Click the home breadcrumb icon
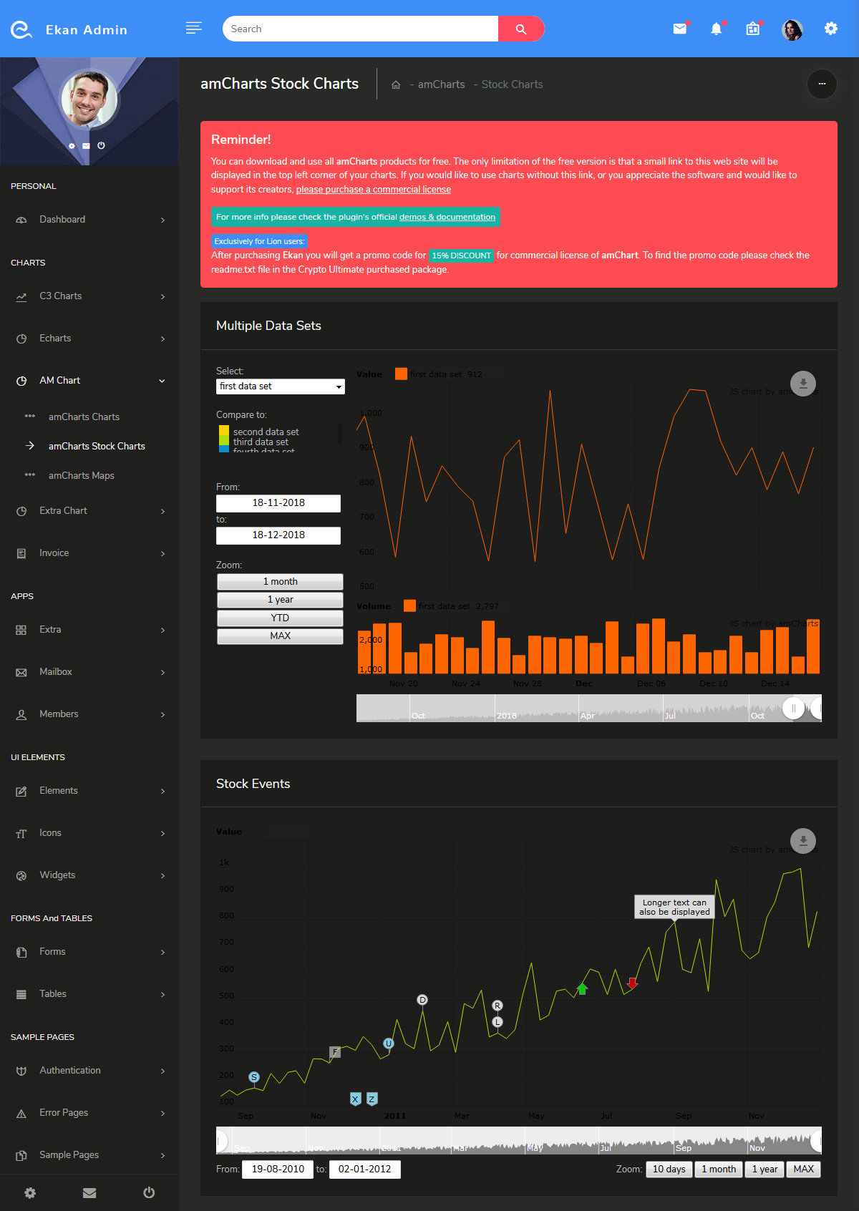 click(395, 84)
